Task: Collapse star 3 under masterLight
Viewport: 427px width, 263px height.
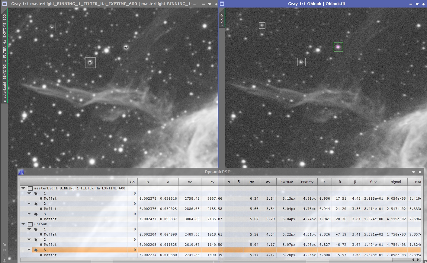Action: [29, 214]
